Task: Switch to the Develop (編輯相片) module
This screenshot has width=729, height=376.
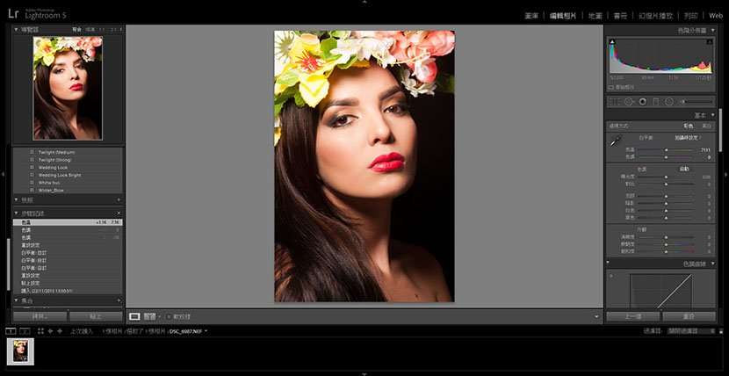Action: point(563,16)
